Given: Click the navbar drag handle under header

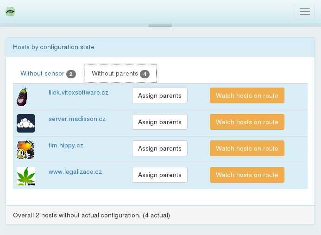Looking at the screenshot, I should coord(160,25).
